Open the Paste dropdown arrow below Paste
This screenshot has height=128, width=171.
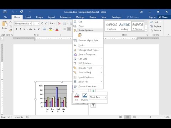click(x=5, y=31)
